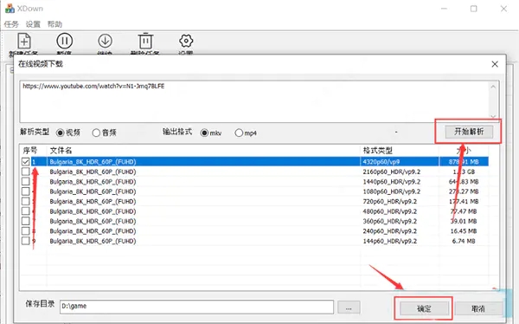Uncheck the 4320p60/vp9 row checkbox
The height and width of the screenshot is (324, 519).
(x=25, y=161)
